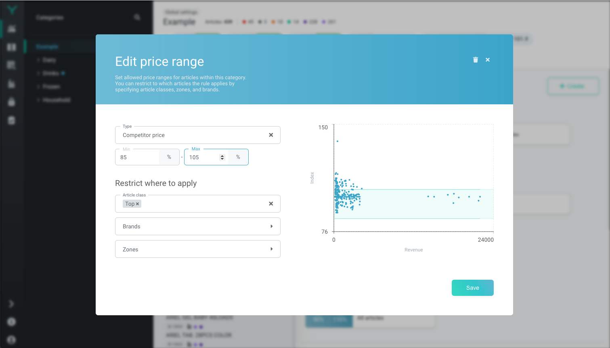
Task: Collapse the sidebar using the chevron button
Action: (x=11, y=304)
